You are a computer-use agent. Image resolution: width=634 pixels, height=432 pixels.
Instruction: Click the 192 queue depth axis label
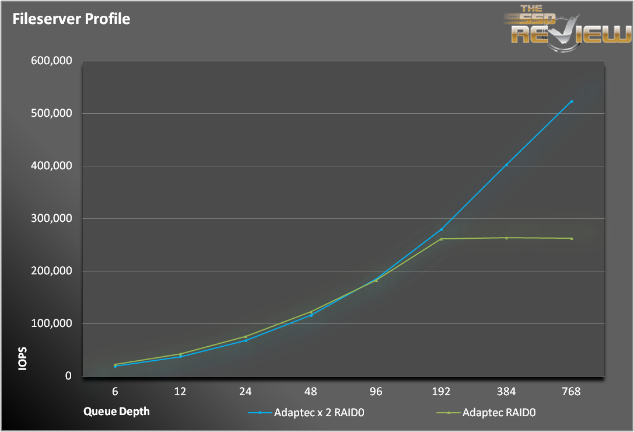(x=441, y=392)
